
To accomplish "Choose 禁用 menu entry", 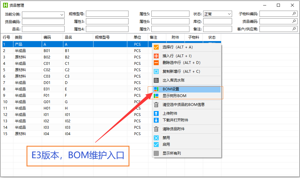I will pos(186,138).
